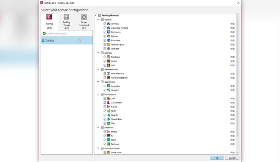Click the Techdata plus label
280x162 pixels.
118,45
